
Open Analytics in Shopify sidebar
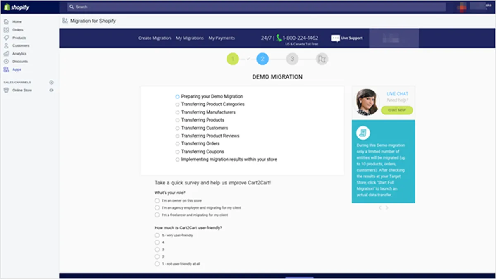click(x=19, y=54)
